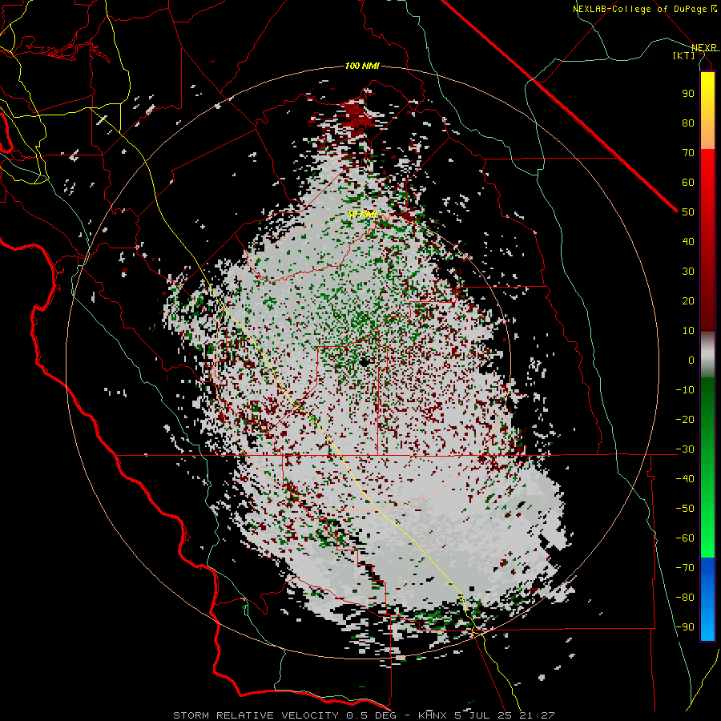Click the 80 value on the velocity scale
721x721 pixels.
coord(688,123)
